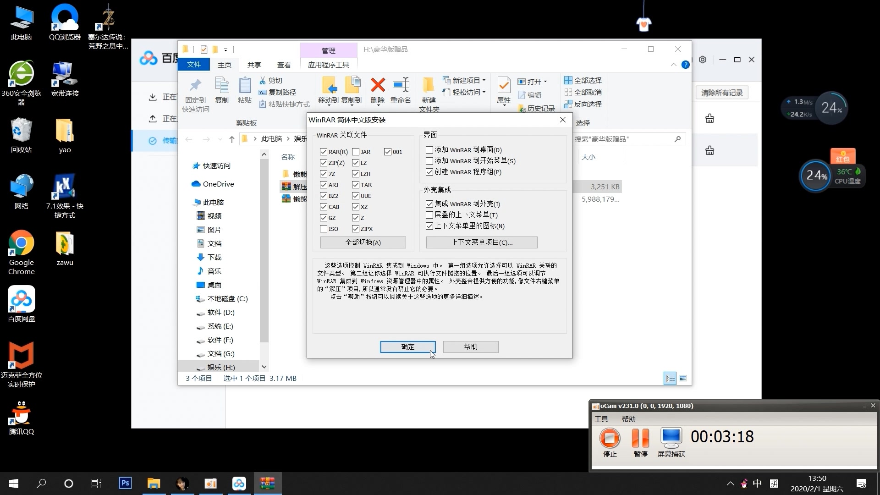Image resolution: width=880 pixels, height=495 pixels.
Task: Uncheck 集成 WinRAR 到外壳(I)
Action: point(429,204)
